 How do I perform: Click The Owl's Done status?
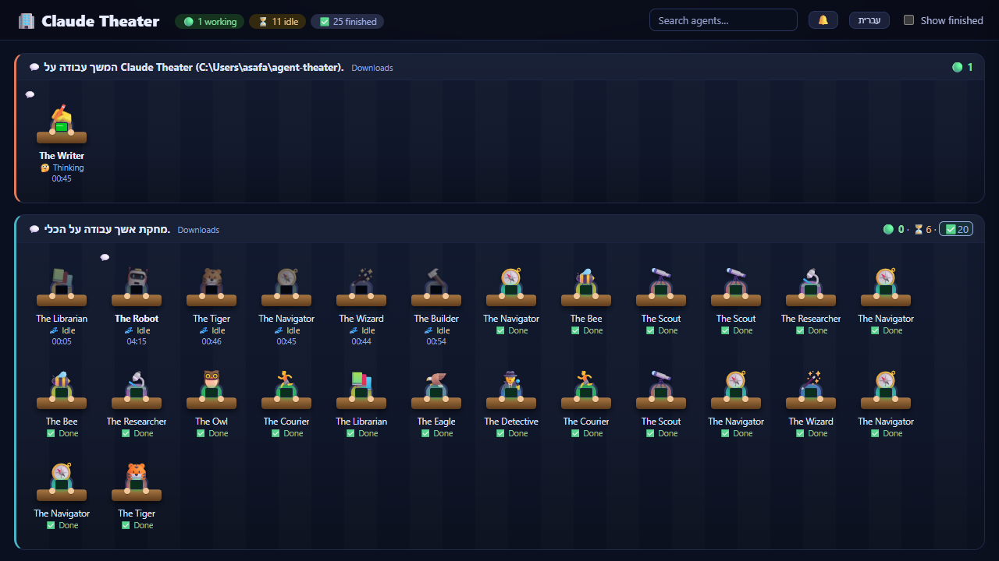(x=212, y=433)
